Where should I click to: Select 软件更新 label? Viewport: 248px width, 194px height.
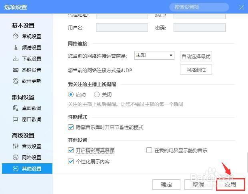(32, 81)
